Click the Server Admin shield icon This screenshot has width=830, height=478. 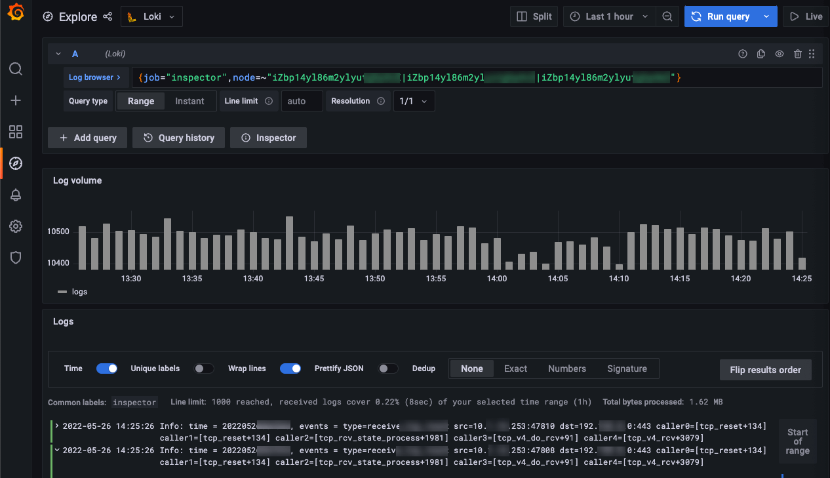tap(16, 258)
